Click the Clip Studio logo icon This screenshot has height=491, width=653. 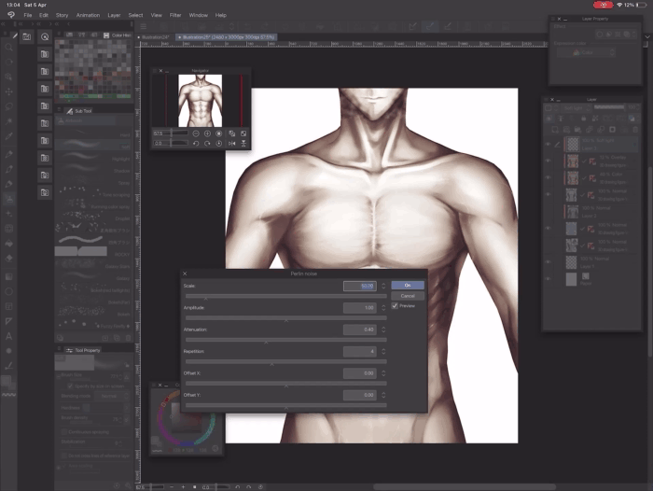9,15
